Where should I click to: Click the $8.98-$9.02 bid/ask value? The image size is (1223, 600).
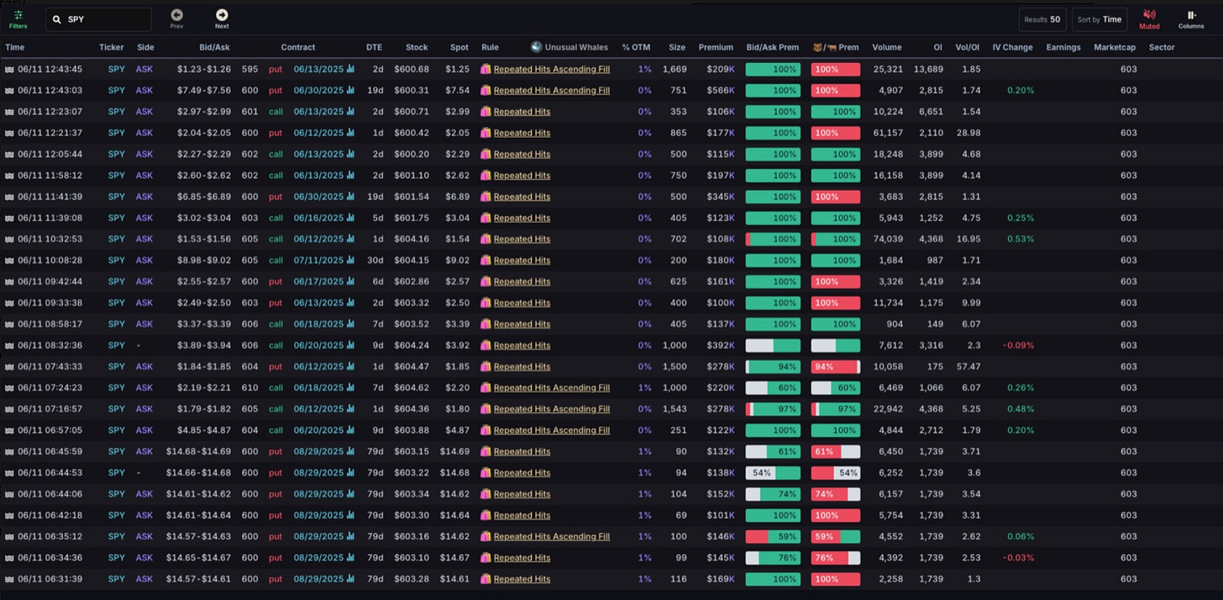[204, 261]
